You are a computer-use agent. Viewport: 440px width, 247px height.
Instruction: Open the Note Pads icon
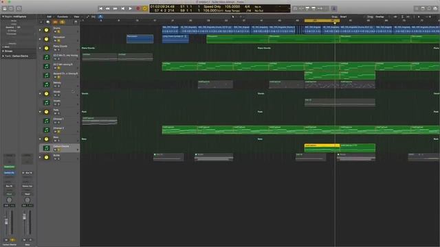point(423,9)
